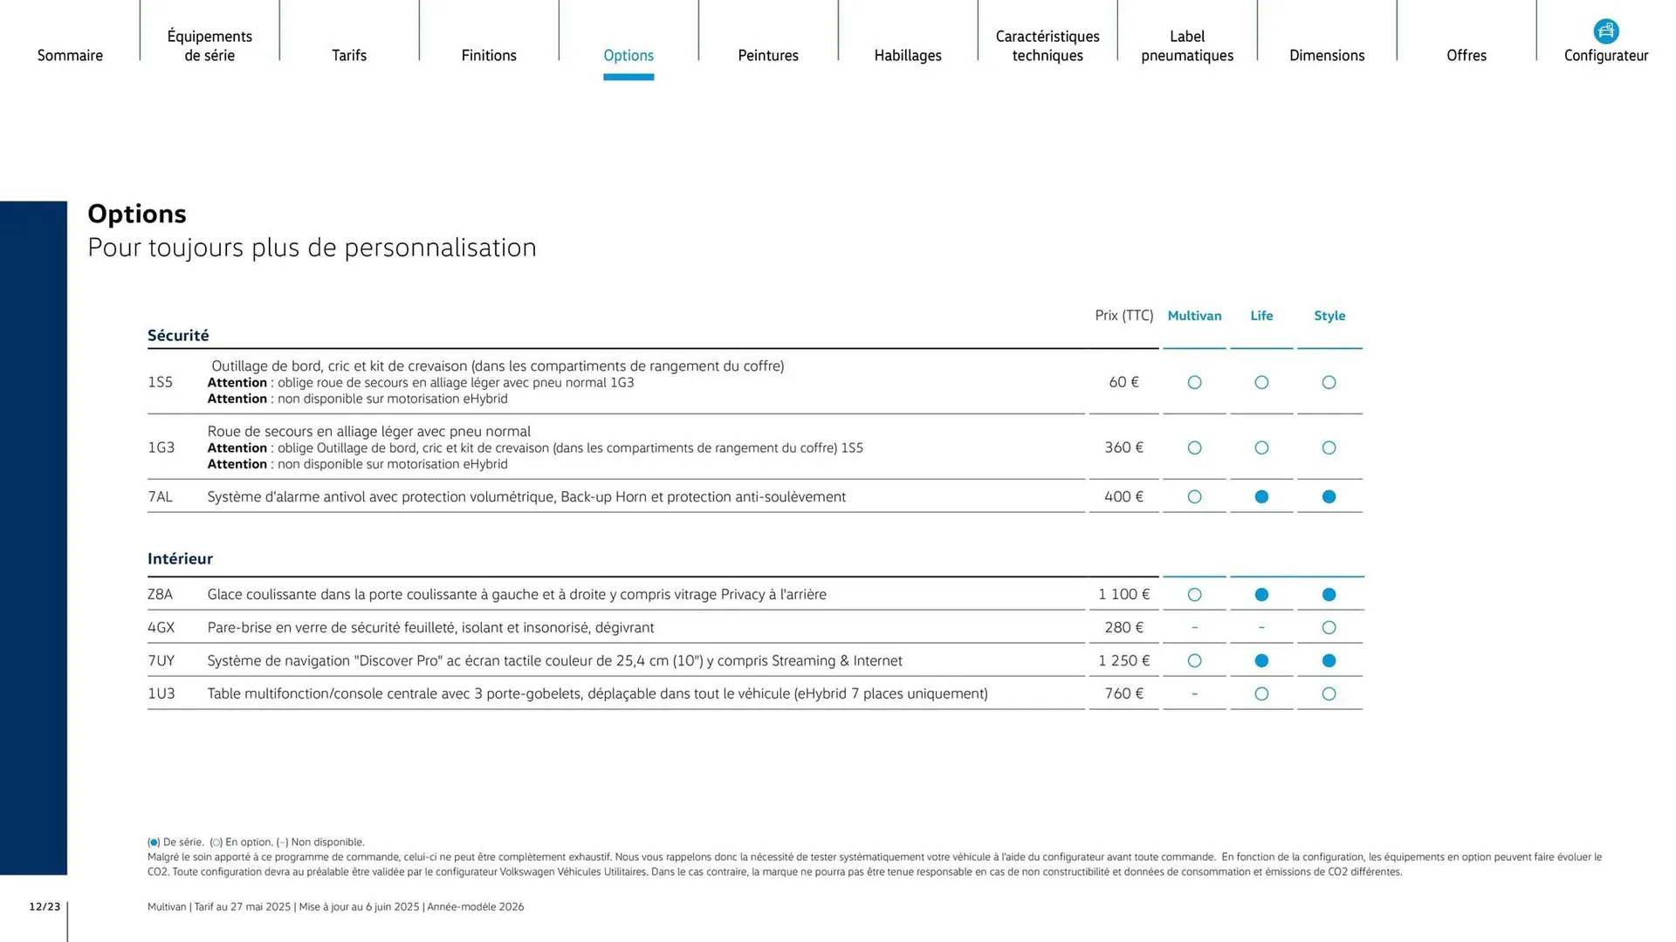Click the 7AL alarm Life filled dot
The width and height of the screenshot is (1676, 942).
pyautogui.click(x=1261, y=496)
